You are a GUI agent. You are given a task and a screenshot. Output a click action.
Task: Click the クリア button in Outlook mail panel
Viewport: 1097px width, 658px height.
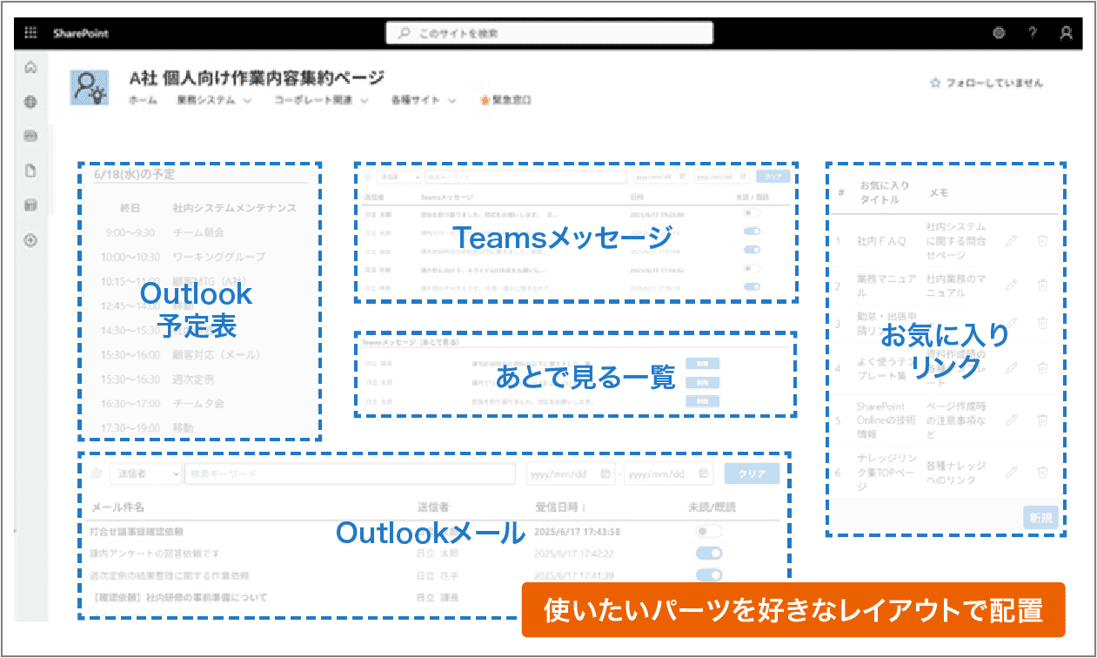[x=752, y=473]
